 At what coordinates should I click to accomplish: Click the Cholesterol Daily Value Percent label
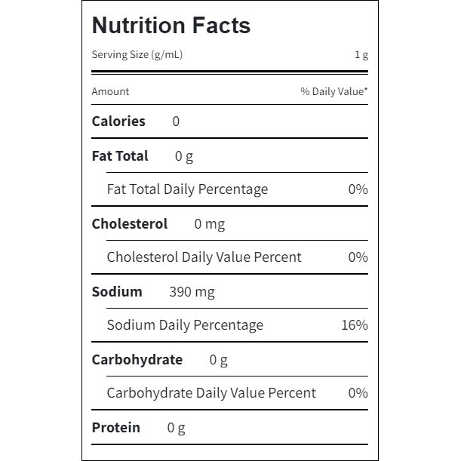tap(204, 257)
